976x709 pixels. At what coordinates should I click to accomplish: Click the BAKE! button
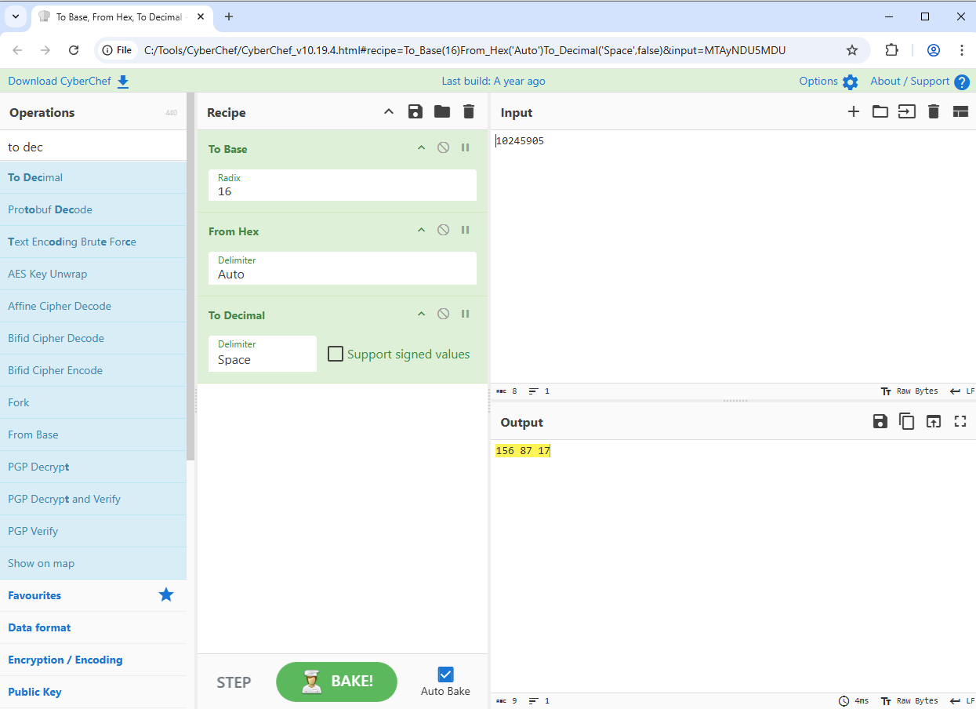tap(337, 682)
